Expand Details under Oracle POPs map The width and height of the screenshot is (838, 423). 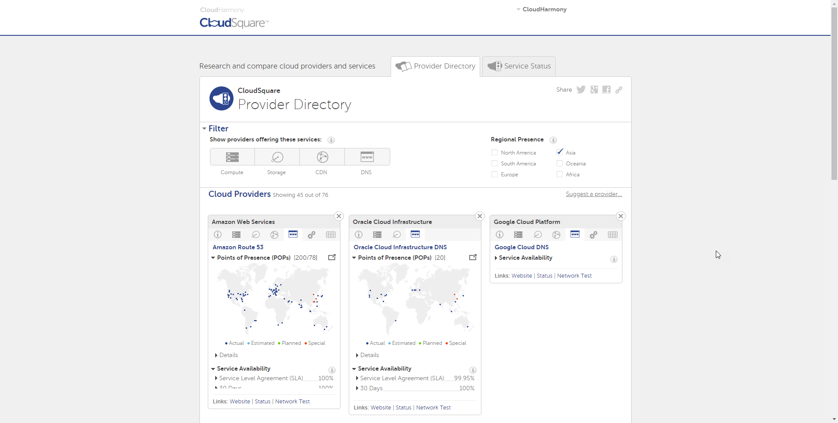click(367, 355)
